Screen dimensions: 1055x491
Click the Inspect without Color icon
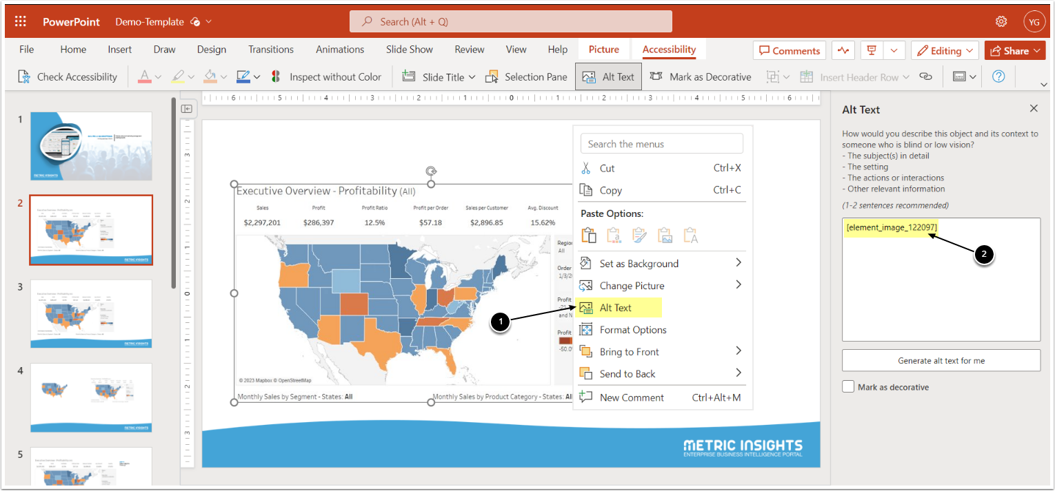(275, 77)
